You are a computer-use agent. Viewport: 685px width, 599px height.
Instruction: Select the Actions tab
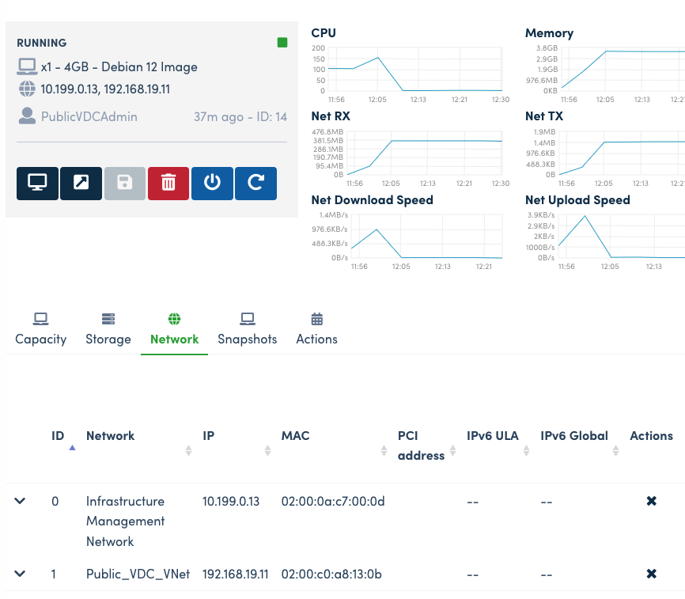click(316, 329)
